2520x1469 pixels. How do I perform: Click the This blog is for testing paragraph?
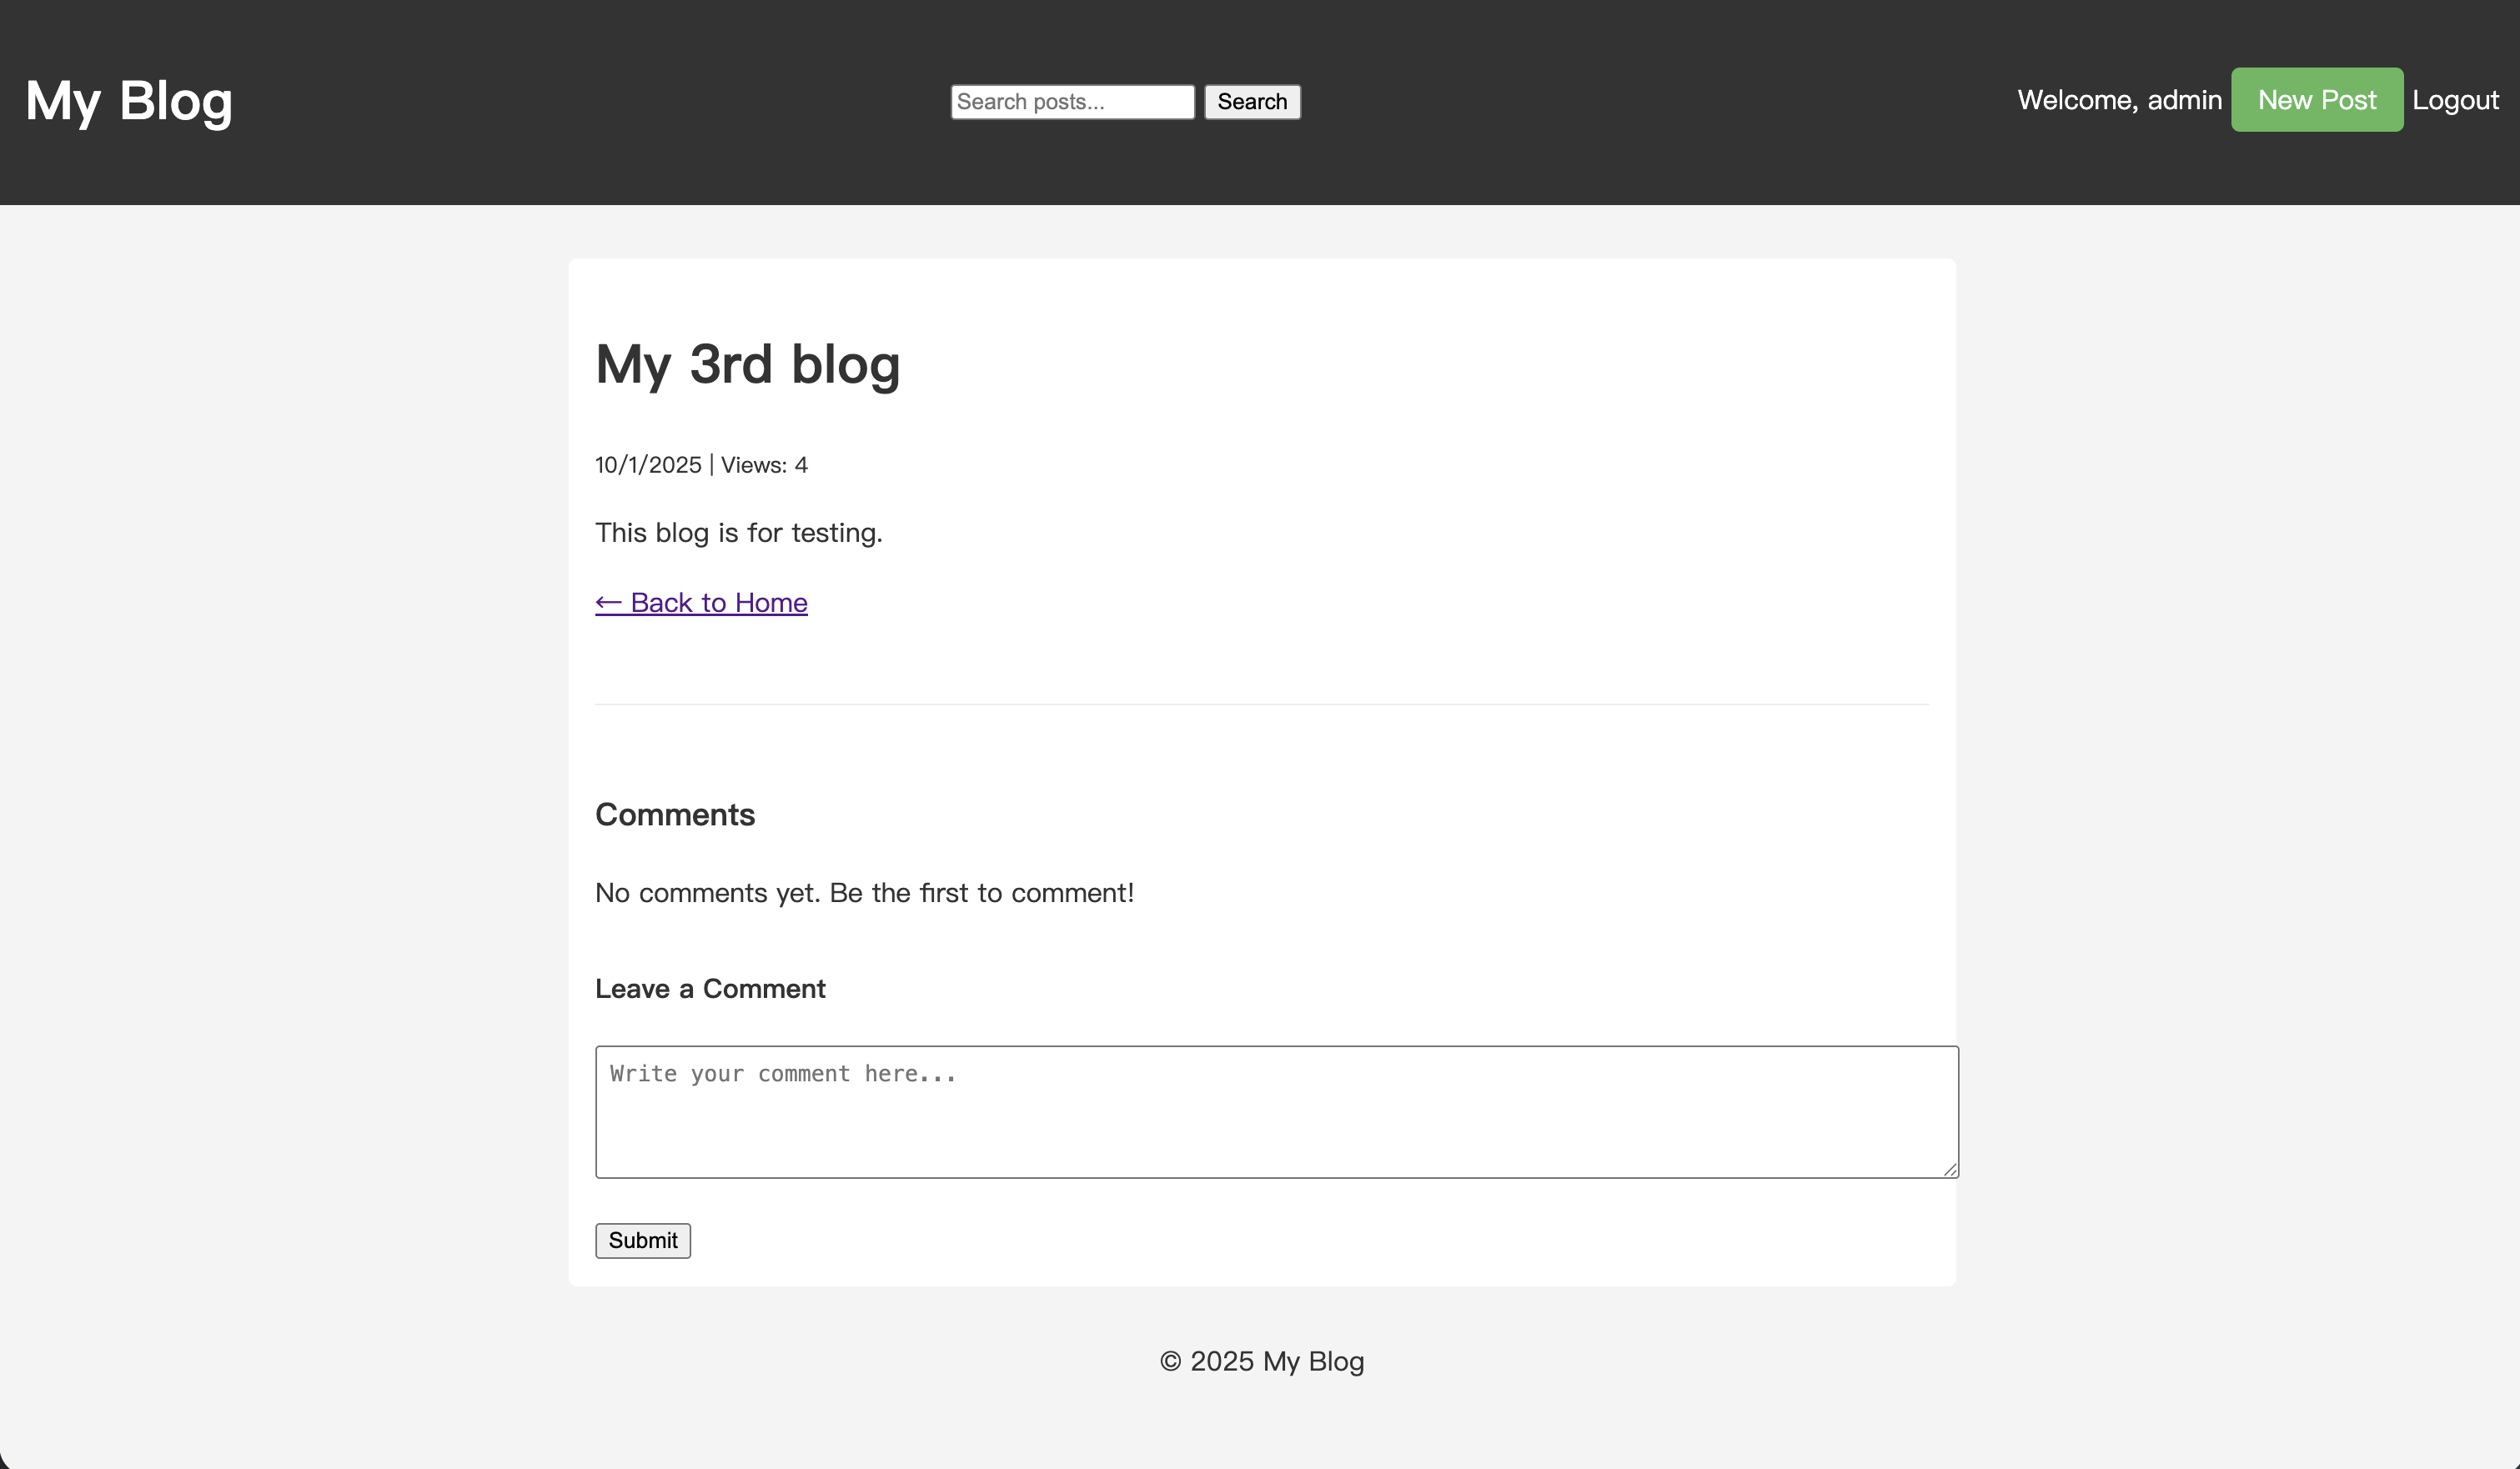pyautogui.click(x=738, y=533)
